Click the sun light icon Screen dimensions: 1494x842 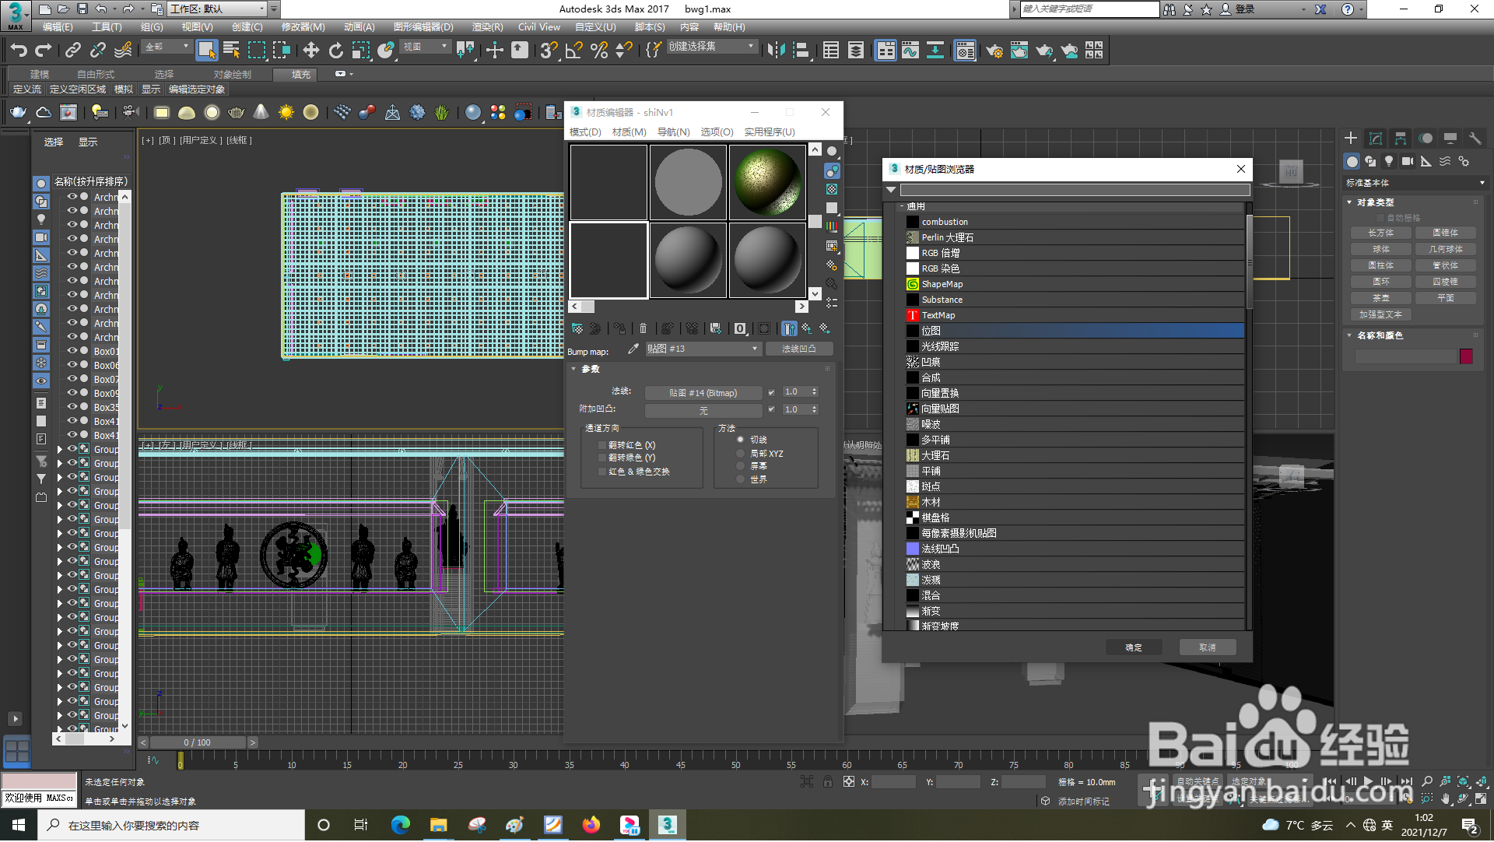(x=286, y=113)
